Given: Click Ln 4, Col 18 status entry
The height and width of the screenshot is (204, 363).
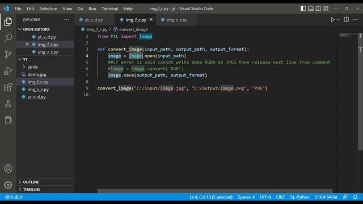Looking at the screenshot, I should pos(211,197).
